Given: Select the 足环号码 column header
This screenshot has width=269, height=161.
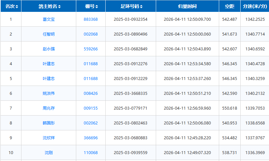Looking at the screenshot, I should (x=130, y=6).
